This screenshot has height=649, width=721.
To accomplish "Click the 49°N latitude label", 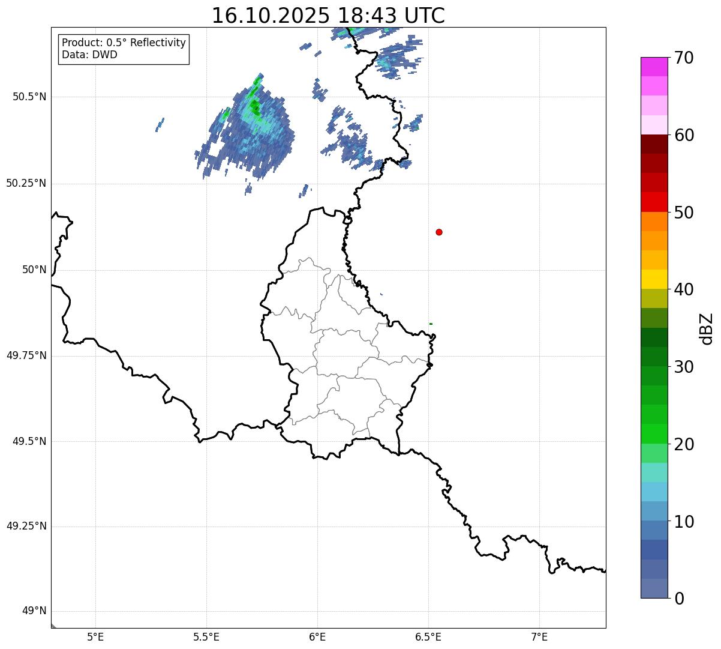I will 34,611.
